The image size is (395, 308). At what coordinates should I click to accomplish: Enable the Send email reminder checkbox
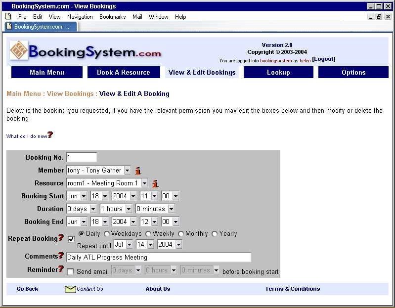(x=70, y=272)
